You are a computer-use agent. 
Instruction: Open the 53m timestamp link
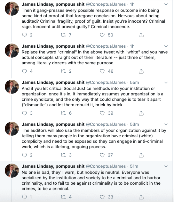(x=134, y=124)
